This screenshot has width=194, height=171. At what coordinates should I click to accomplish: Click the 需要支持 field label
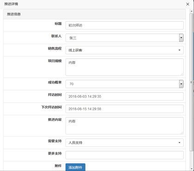[55, 141]
